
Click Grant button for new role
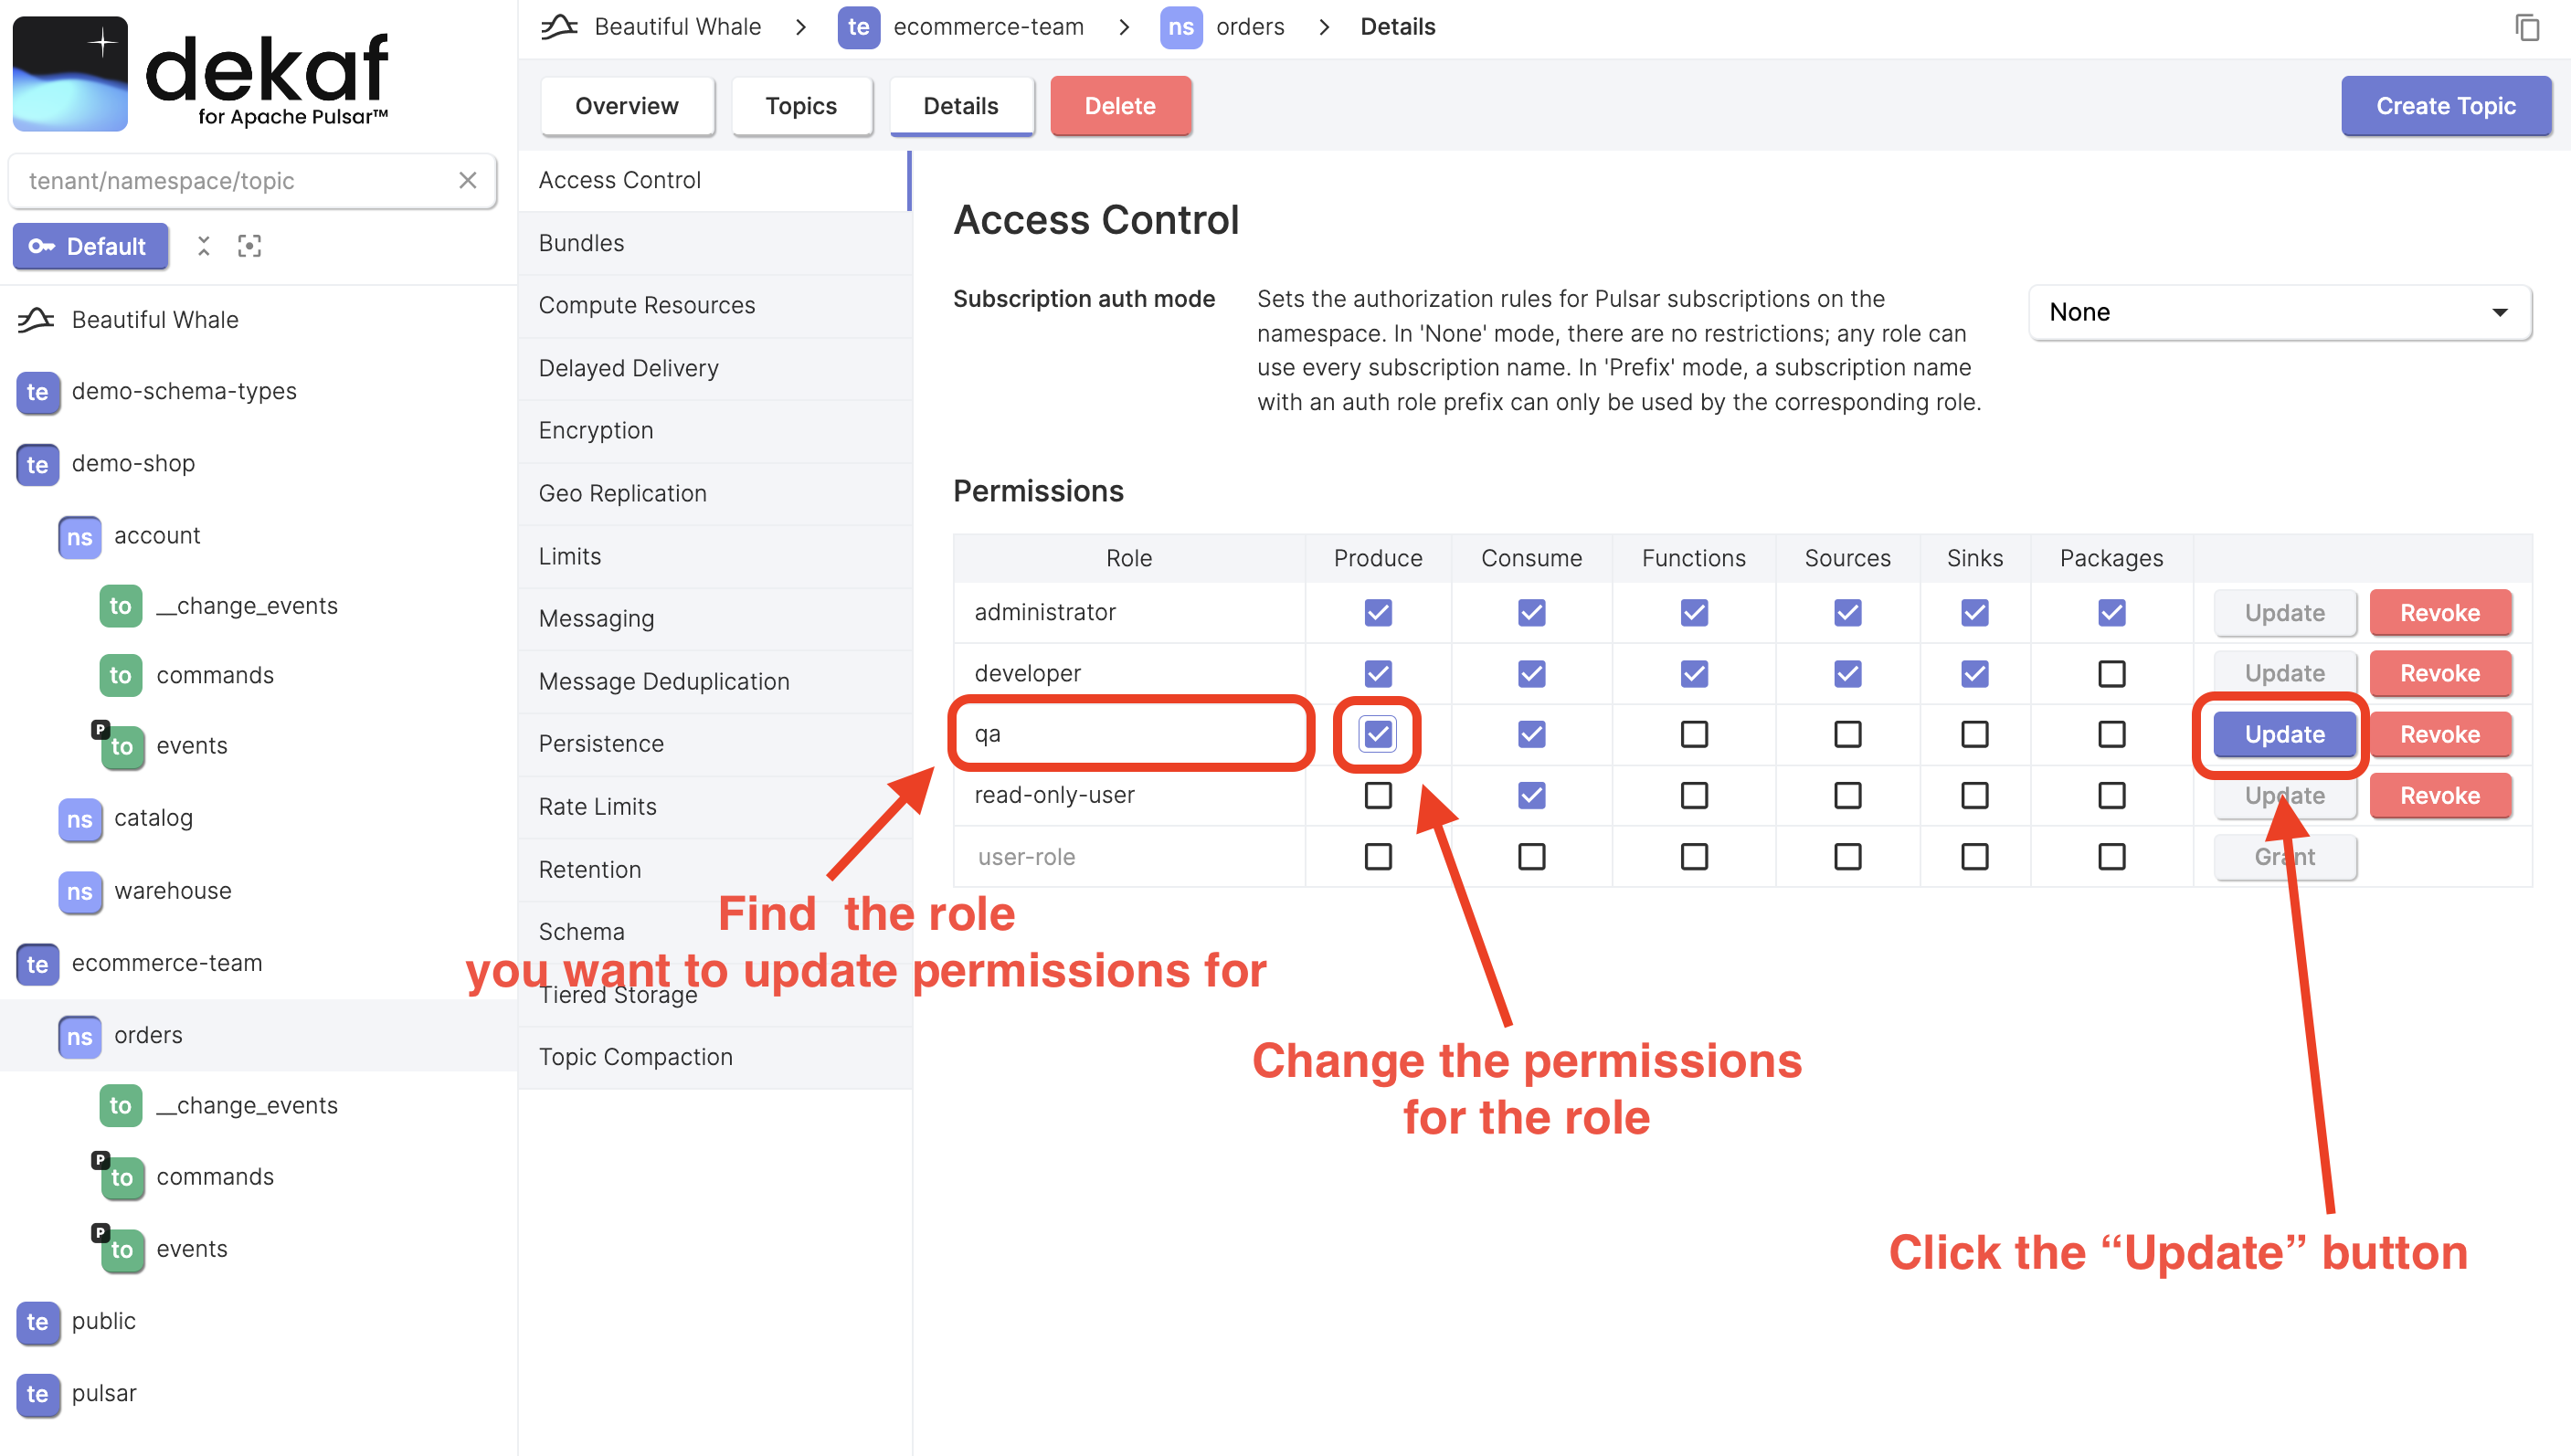(x=2284, y=857)
